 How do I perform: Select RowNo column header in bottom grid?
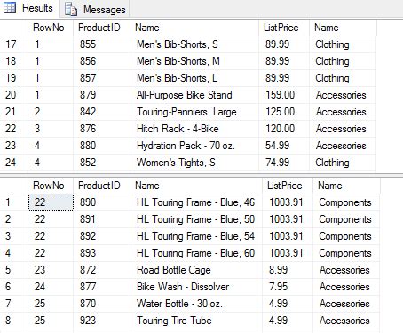click(x=51, y=186)
